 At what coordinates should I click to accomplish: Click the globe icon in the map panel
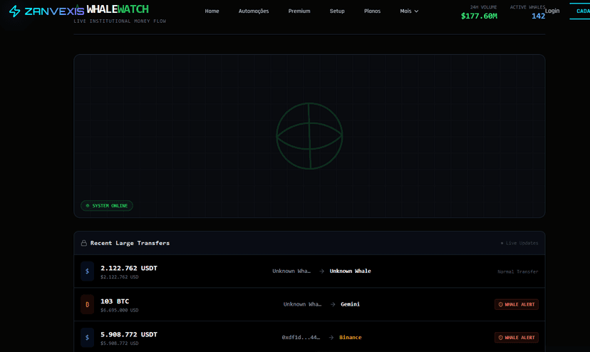click(x=309, y=135)
